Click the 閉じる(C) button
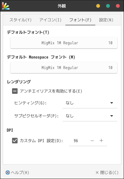Viewport: 124px width, 179px height. (x=107, y=172)
